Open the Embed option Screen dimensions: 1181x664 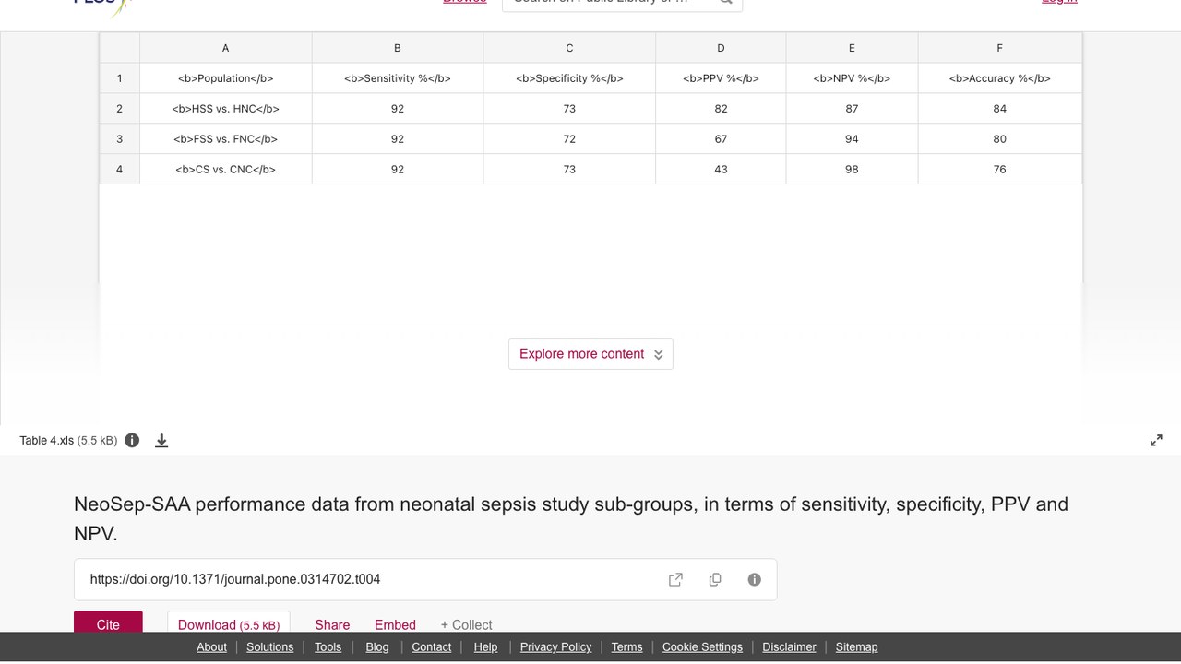(x=395, y=624)
